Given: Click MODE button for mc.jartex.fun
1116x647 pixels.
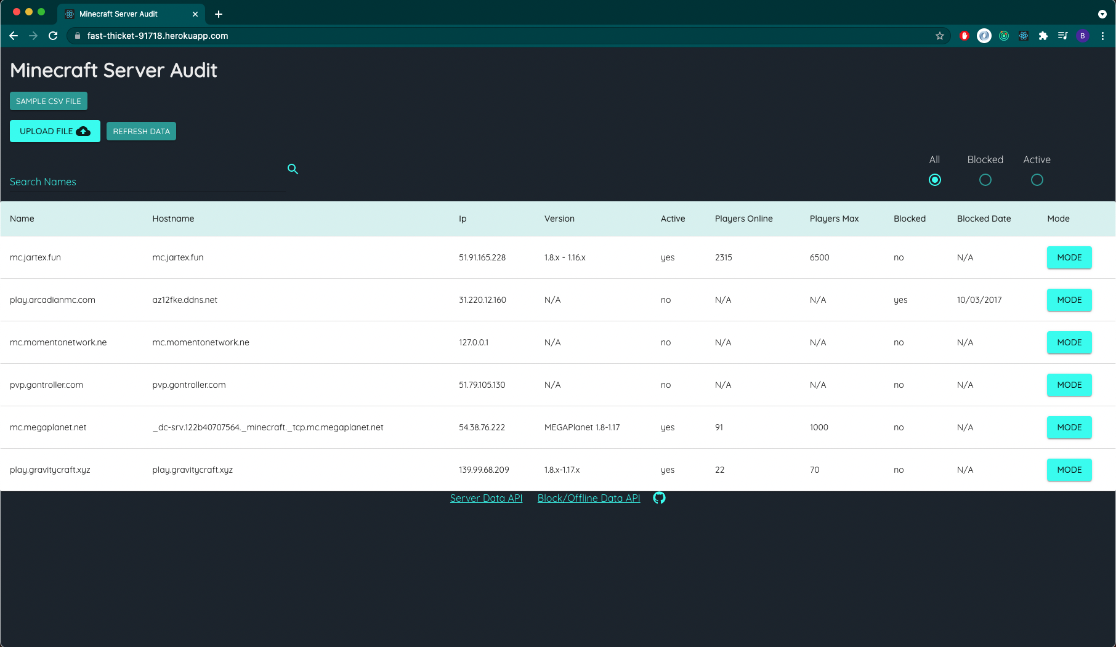Looking at the screenshot, I should [x=1069, y=257].
